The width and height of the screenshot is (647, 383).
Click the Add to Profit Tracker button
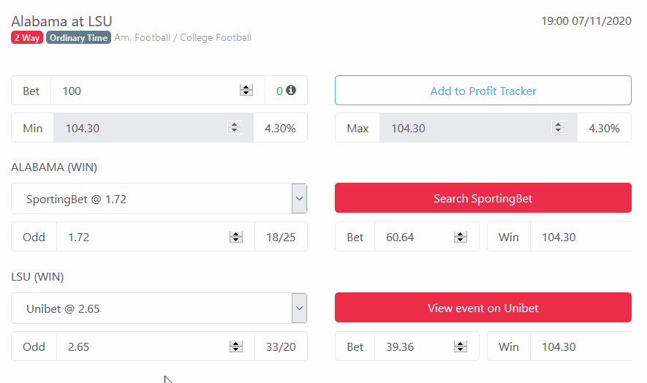click(483, 91)
